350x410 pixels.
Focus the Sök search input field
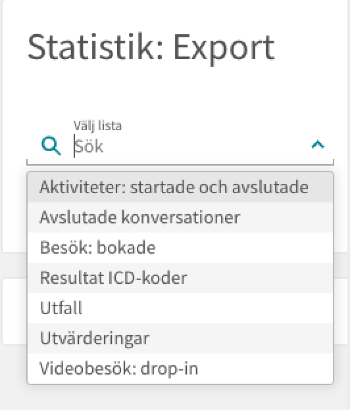pyautogui.click(x=189, y=146)
